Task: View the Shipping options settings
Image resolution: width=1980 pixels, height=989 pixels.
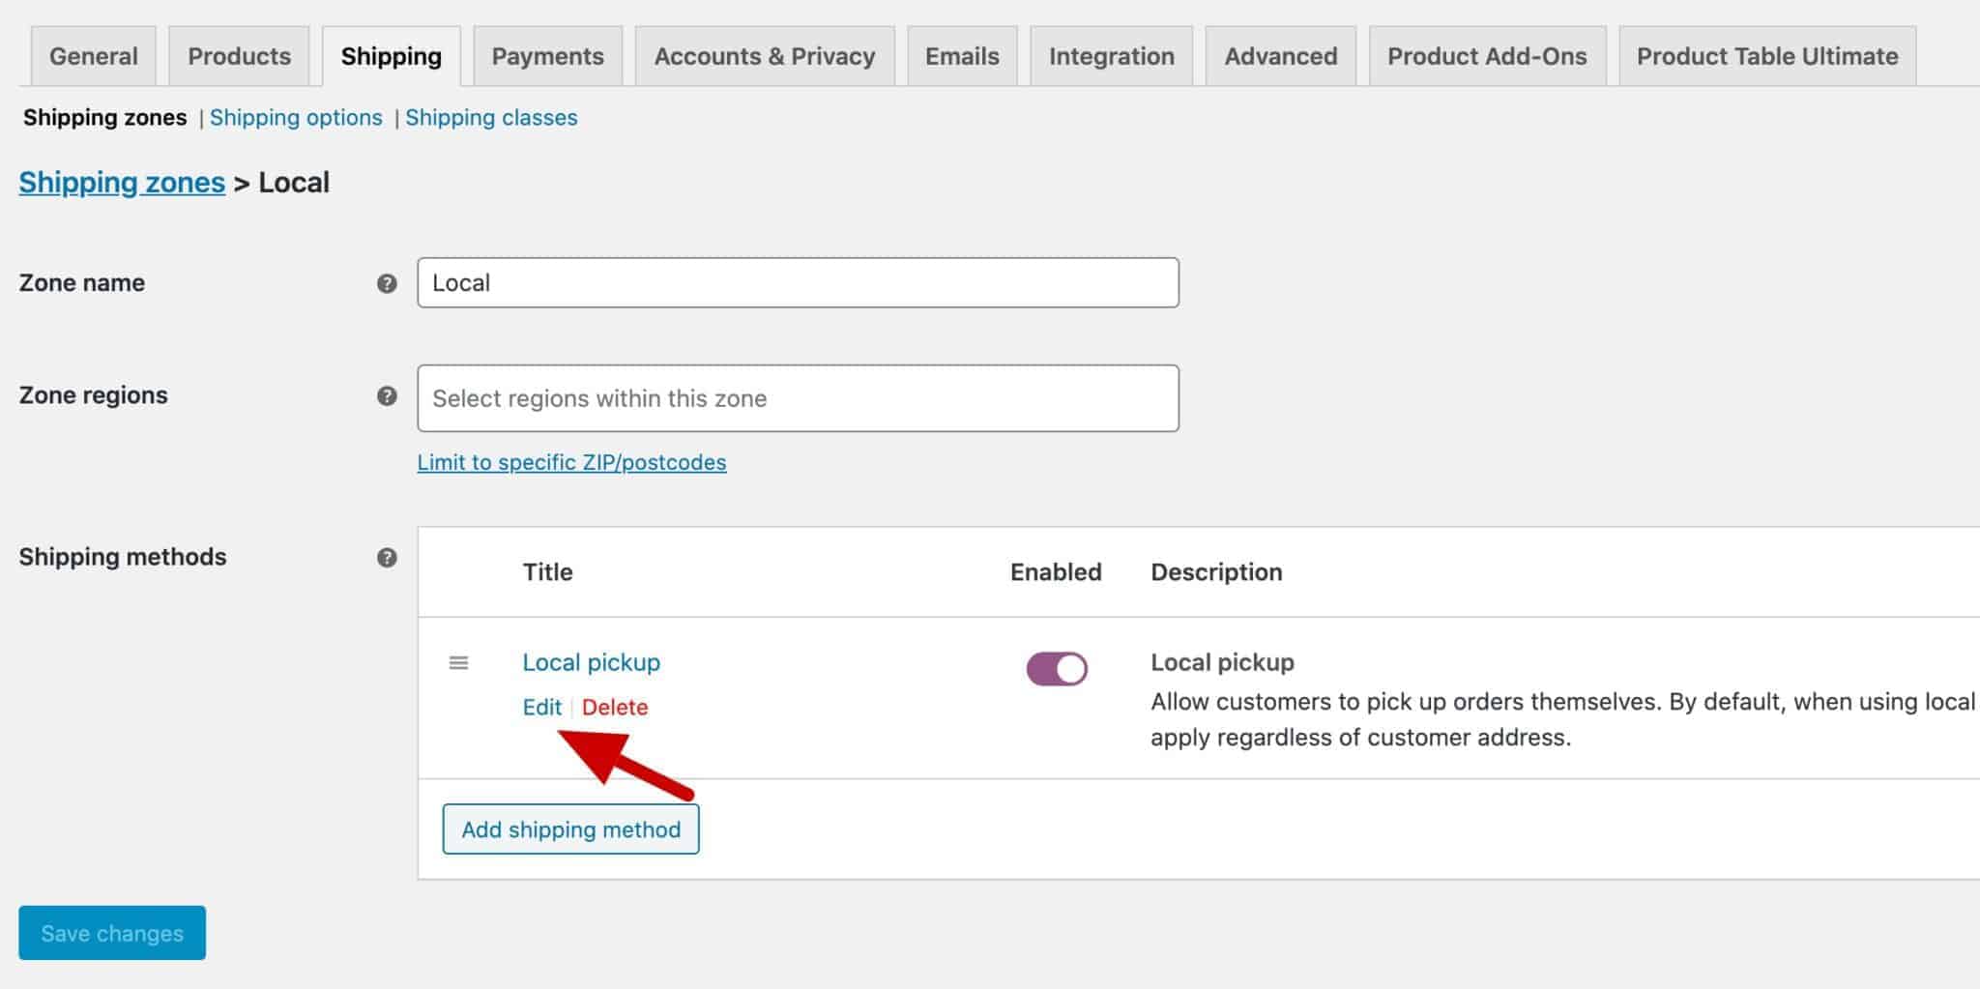Action: tap(296, 117)
